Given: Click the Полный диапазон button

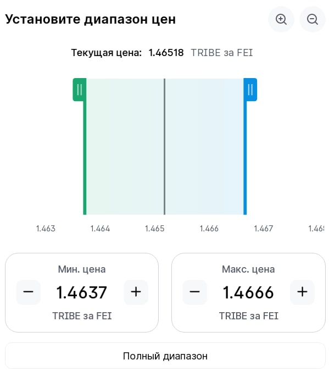Looking at the screenshot, I should click(x=165, y=356).
